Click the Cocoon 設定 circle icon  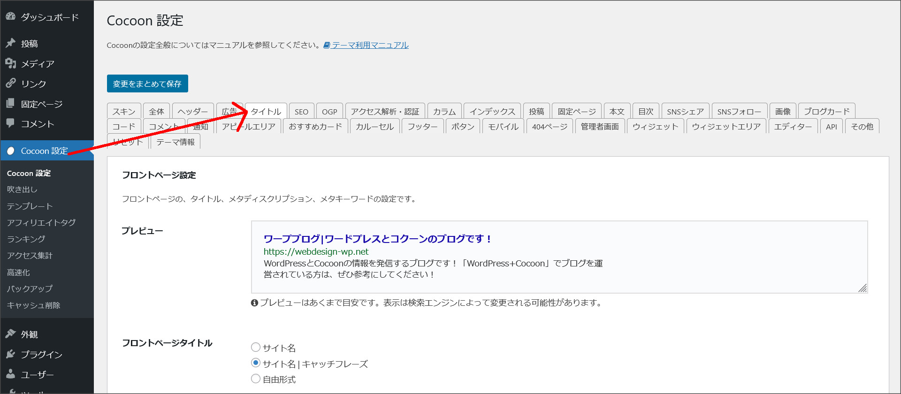click(10, 151)
